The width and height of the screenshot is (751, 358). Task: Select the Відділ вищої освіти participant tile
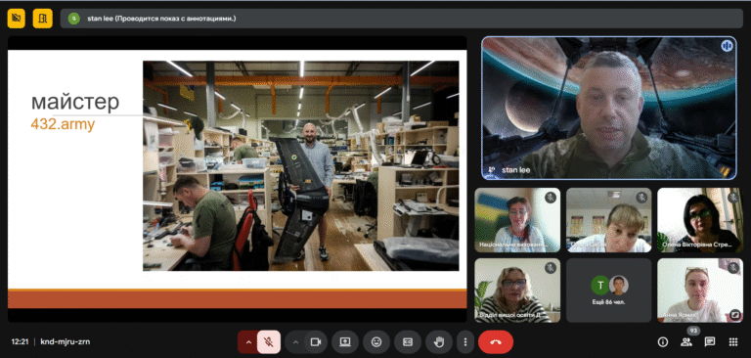pyautogui.click(x=517, y=291)
